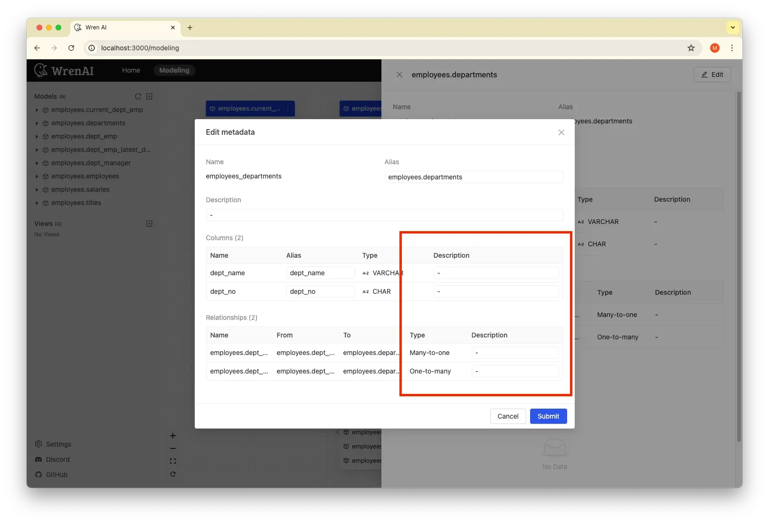Switch to the Home tab
The image size is (769, 523).
click(x=131, y=70)
